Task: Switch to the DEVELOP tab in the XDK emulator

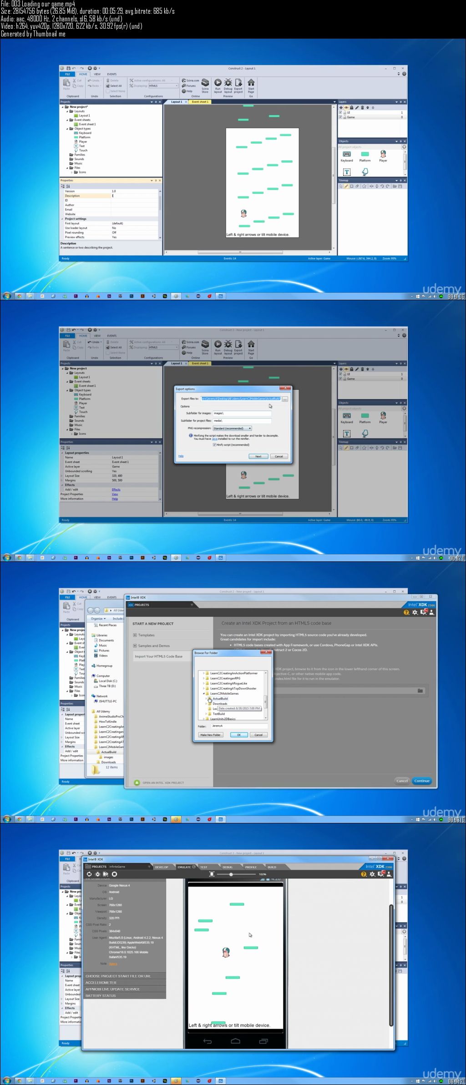Action: (162, 867)
